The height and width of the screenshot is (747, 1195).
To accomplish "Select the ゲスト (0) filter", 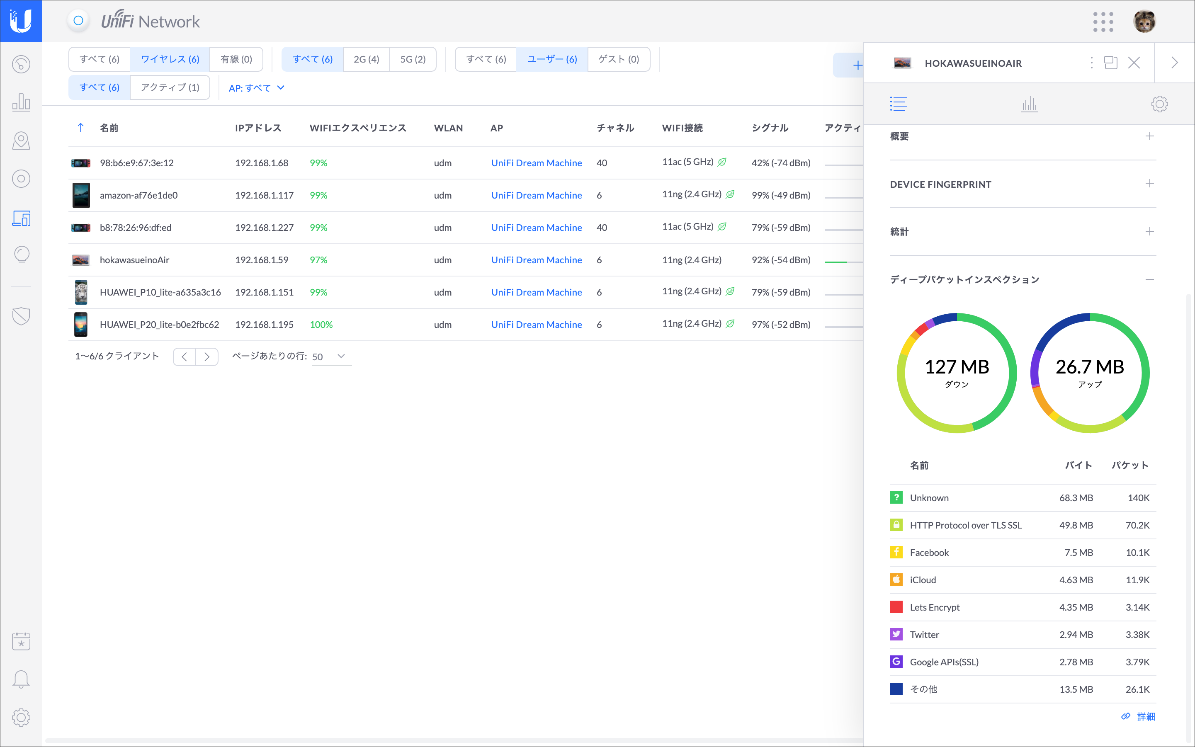I will 619,59.
